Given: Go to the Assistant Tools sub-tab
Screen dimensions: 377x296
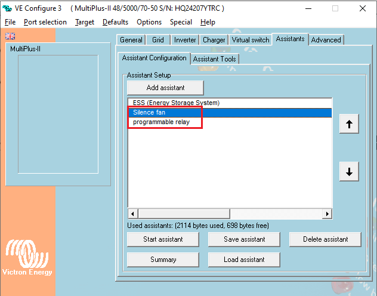Looking at the screenshot, I should pyautogui.click(x=215, y=59).
